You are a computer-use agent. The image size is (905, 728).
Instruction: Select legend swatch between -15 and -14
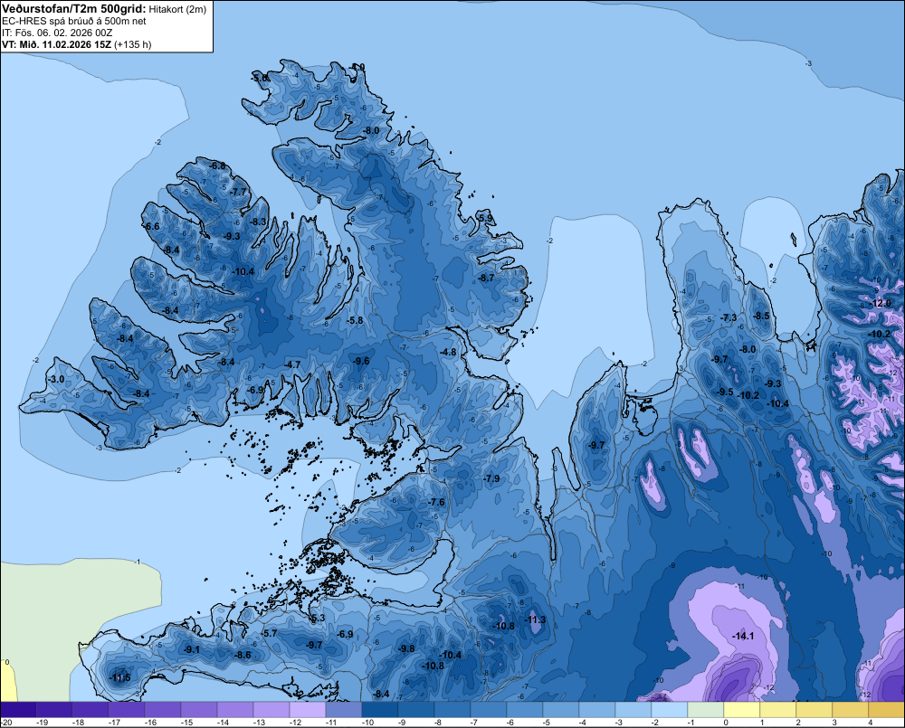199,709
